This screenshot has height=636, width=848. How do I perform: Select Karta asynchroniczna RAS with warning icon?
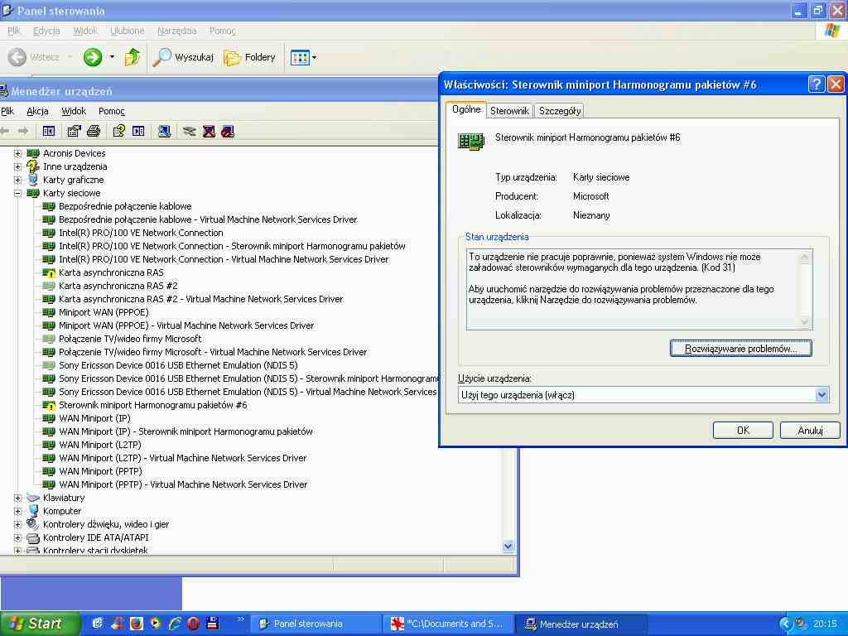point(111,272)
